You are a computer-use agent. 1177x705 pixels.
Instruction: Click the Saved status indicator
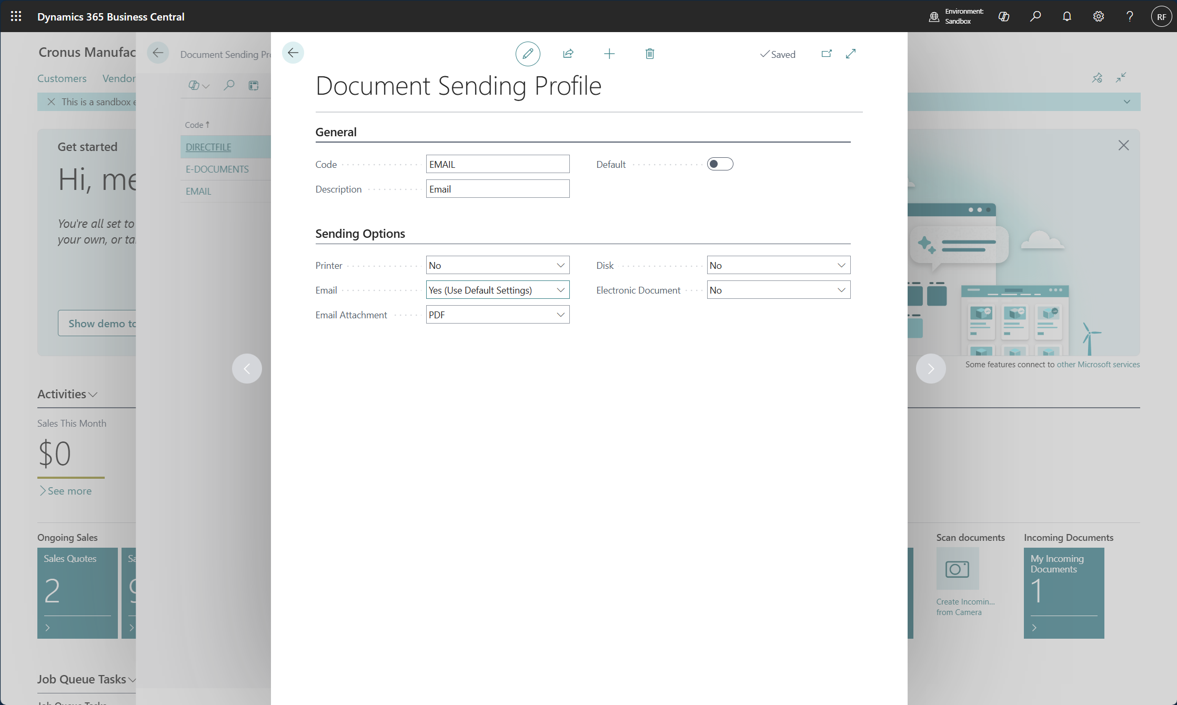(778, 54)
